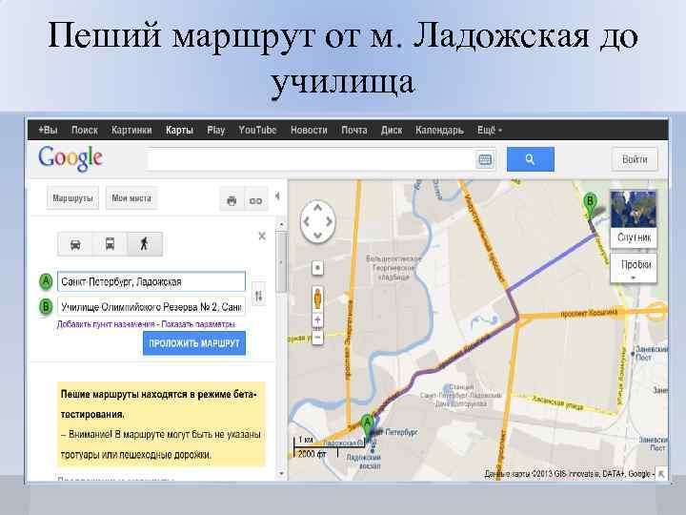Open Диск in the top bar

pyautogui.click(x=392, y=130)
